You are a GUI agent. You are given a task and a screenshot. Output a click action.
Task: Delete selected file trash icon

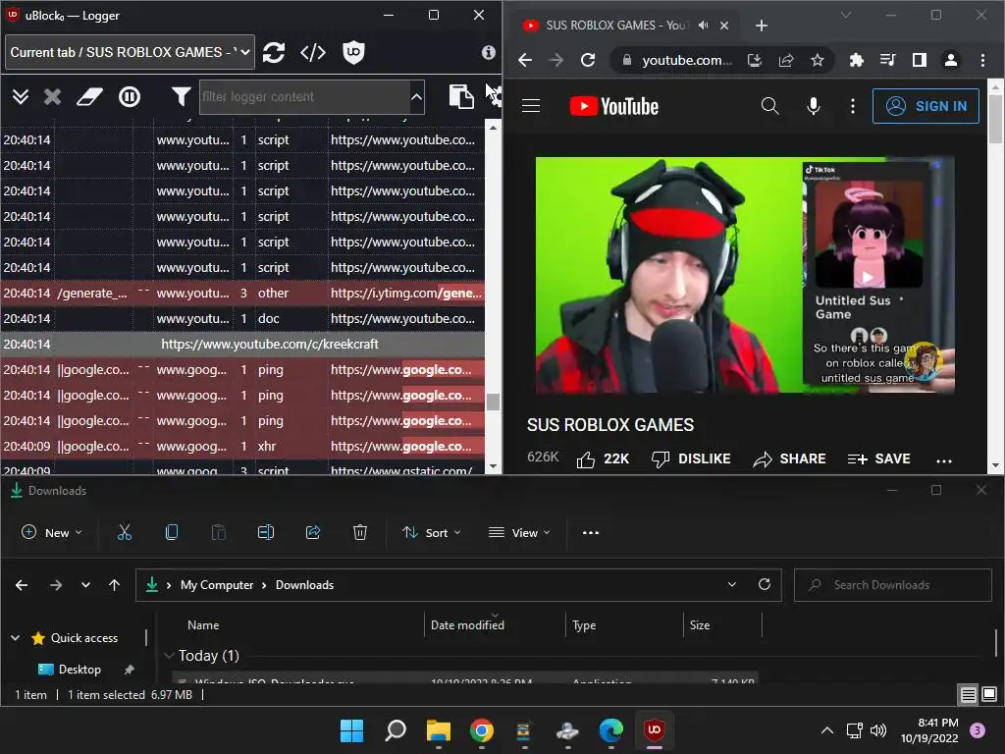pos(360,533)
